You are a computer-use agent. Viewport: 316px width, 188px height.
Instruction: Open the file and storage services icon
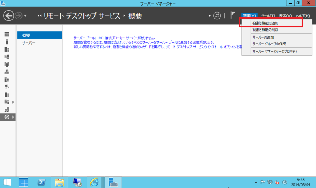point(7,102)
